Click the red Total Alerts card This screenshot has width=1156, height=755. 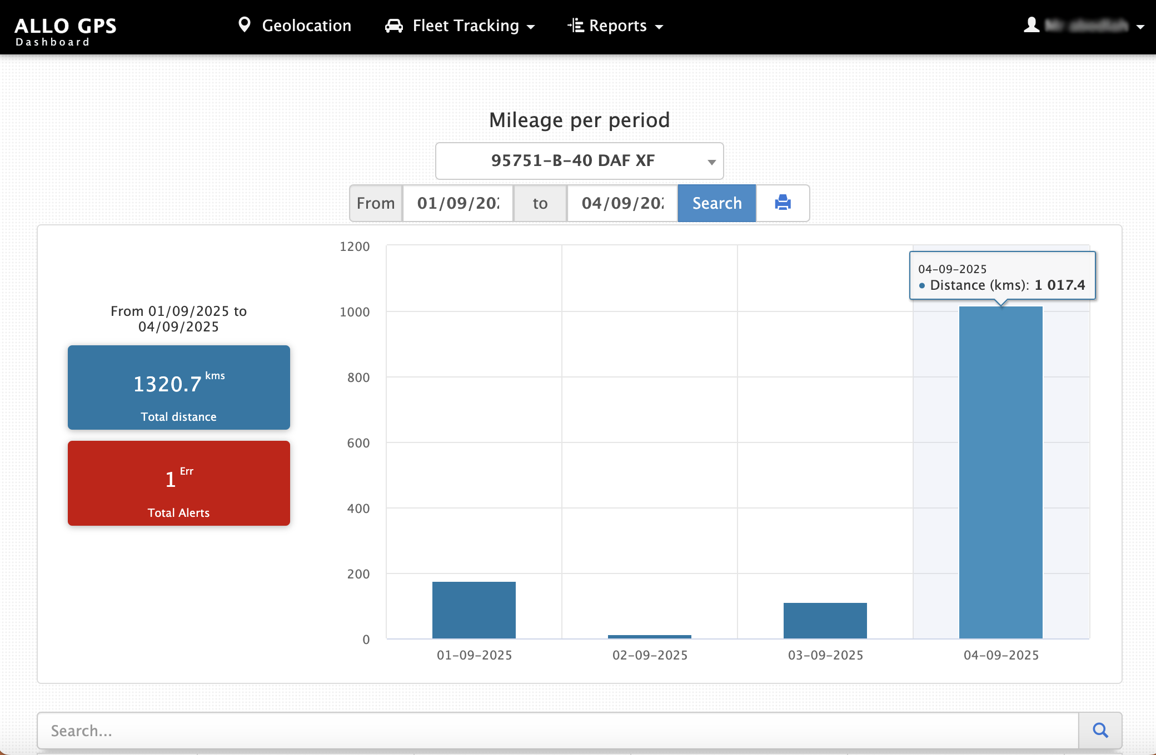point(179,483)
